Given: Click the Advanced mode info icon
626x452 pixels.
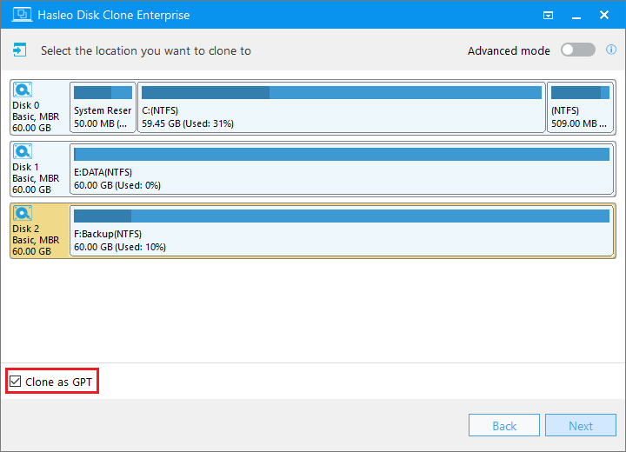Looking at the screenshot, I should click(x=611, y=50).
